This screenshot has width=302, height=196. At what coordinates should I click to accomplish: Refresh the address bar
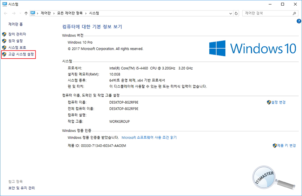236,13
